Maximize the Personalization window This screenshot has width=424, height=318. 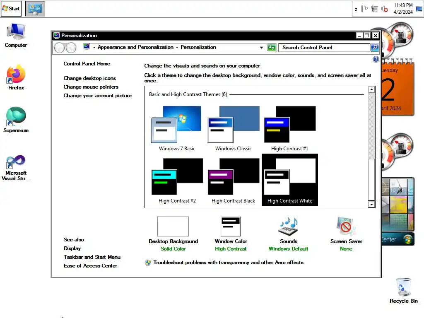click(367, 36)
